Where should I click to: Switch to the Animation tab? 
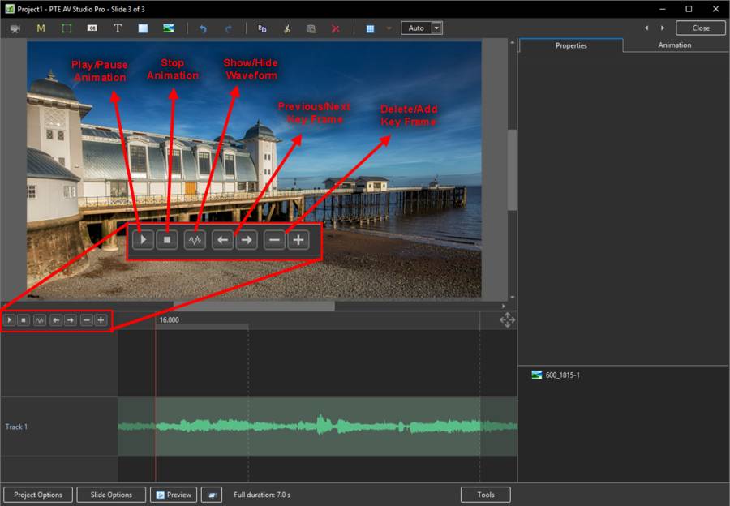tap(674, 45)
